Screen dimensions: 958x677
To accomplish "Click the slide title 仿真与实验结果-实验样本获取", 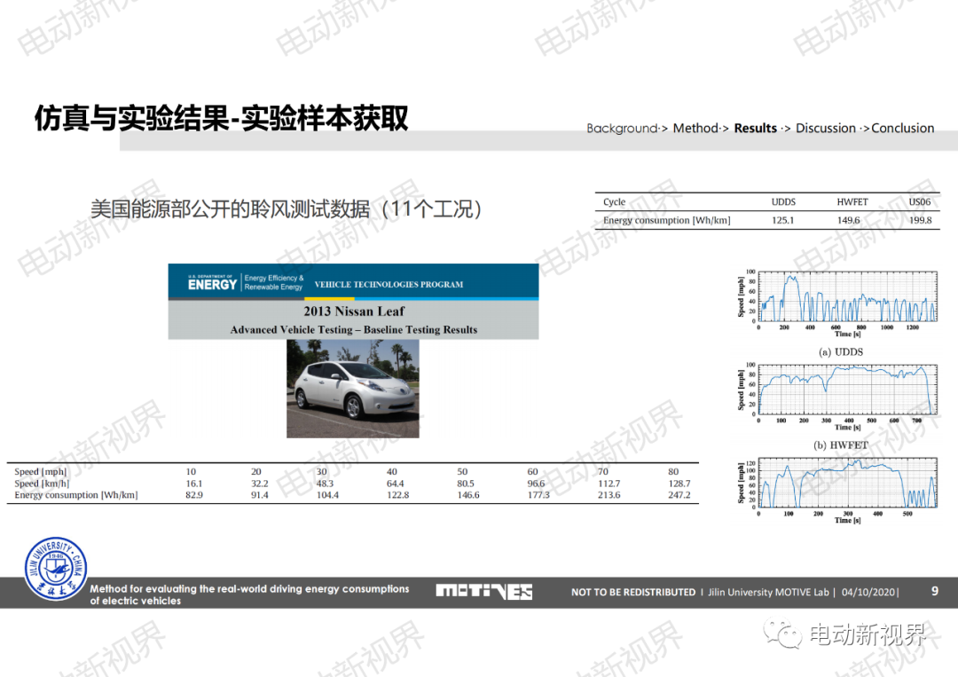I will click(x=221, y=118).
